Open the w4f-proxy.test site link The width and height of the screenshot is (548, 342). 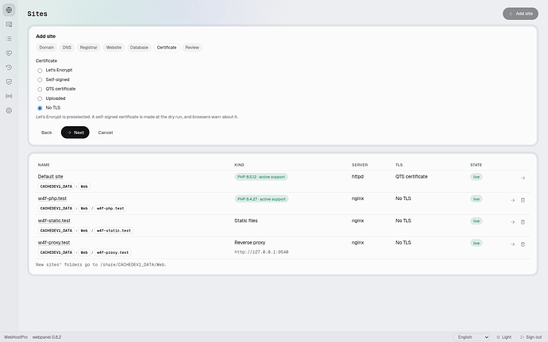click(x=54, y=243)
